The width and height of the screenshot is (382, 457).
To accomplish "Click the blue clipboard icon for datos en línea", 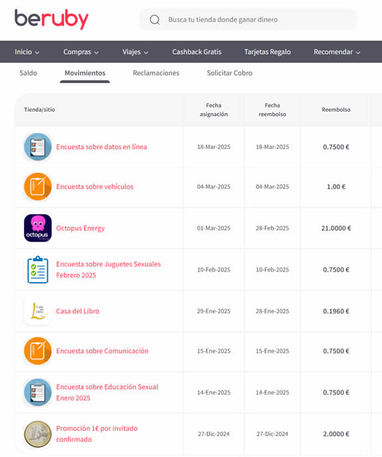I will [x=38, y=147].
